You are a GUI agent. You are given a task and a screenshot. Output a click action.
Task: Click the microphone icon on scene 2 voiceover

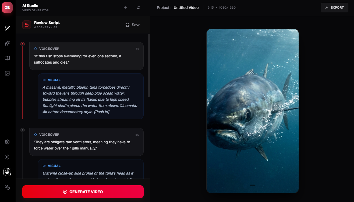[36, 134]
